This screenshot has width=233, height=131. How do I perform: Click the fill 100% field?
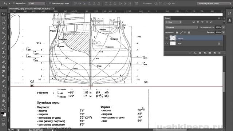(x=218, y=32)
